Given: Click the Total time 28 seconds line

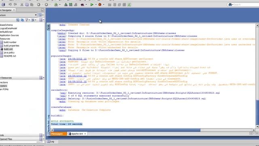Looking at the screenshot, I should 66,124.
